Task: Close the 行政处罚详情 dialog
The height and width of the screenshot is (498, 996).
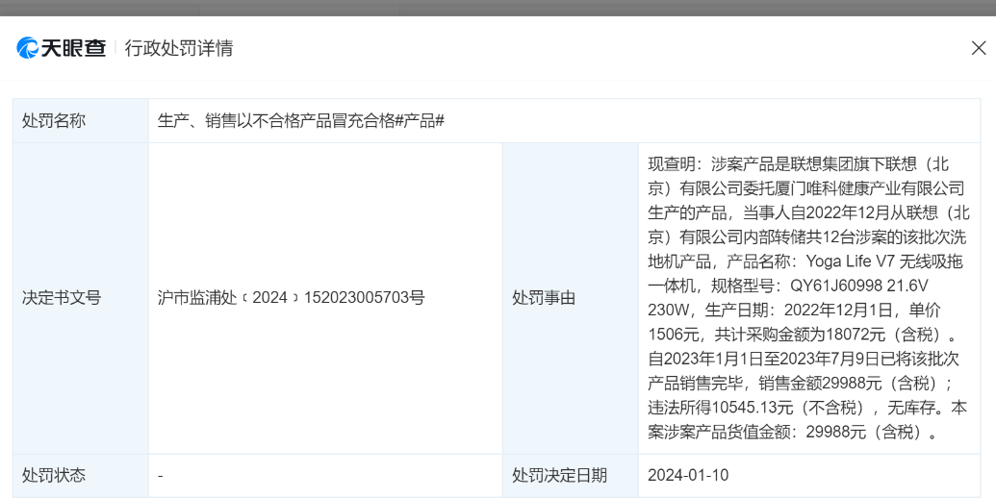Action: (x=978, y=48)
